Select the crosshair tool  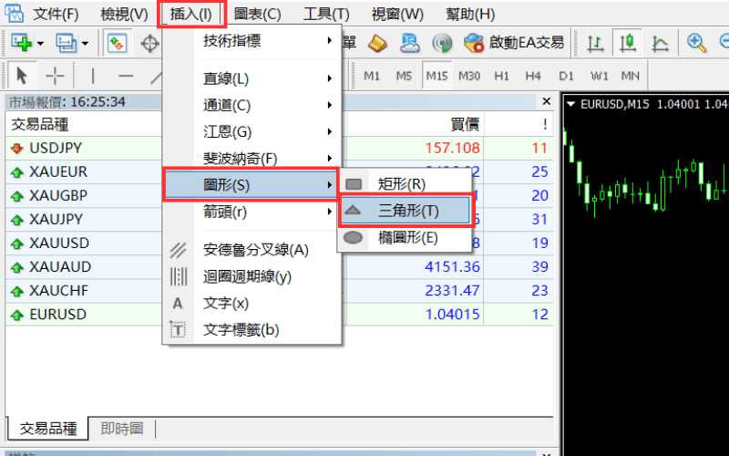[x=55, y=75]
